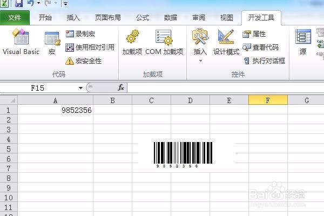Select row 8 header
Image resolution: width=324 pixels, height=216 pixels.
[x=9, y=178]
